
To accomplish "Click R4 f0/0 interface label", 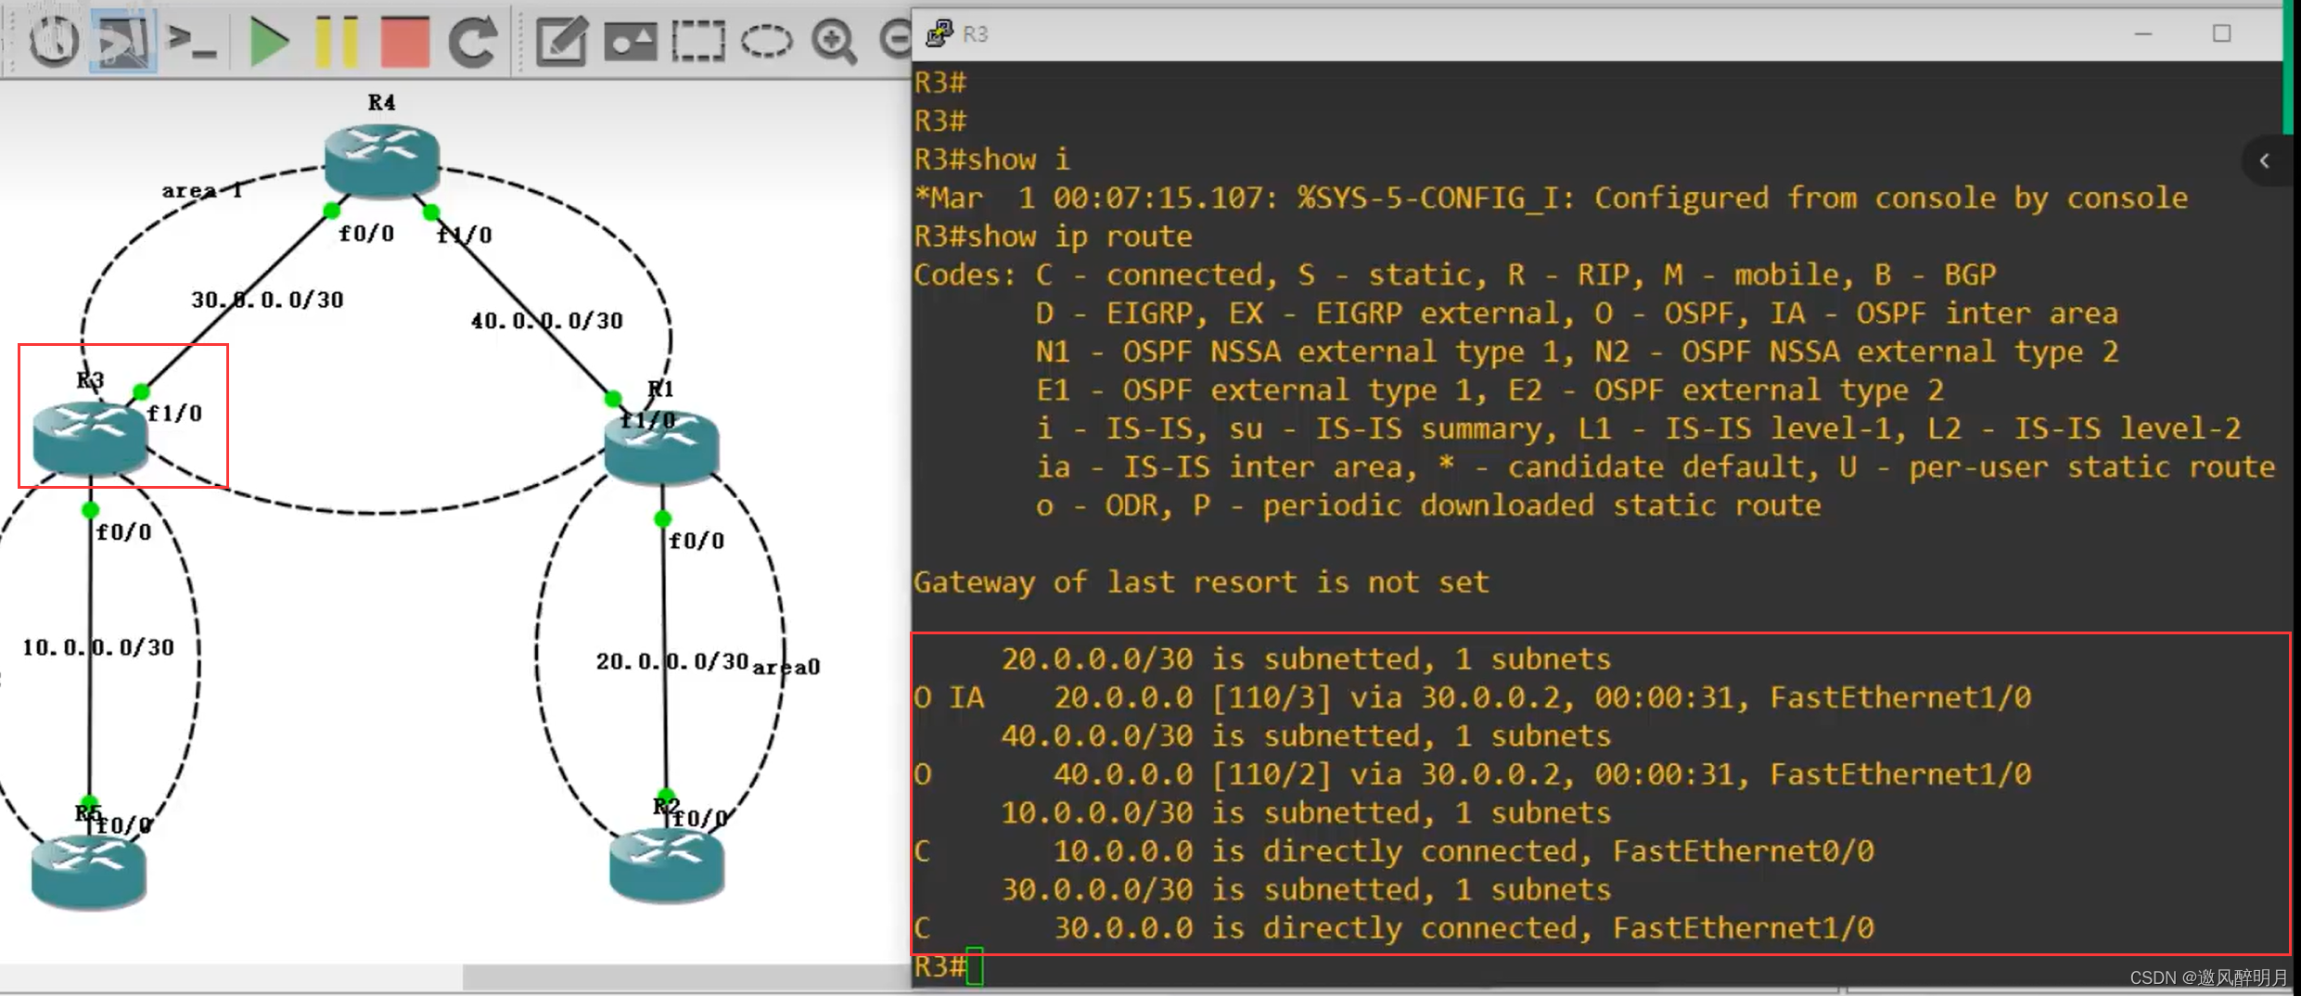I will click(x=366, y=234).
